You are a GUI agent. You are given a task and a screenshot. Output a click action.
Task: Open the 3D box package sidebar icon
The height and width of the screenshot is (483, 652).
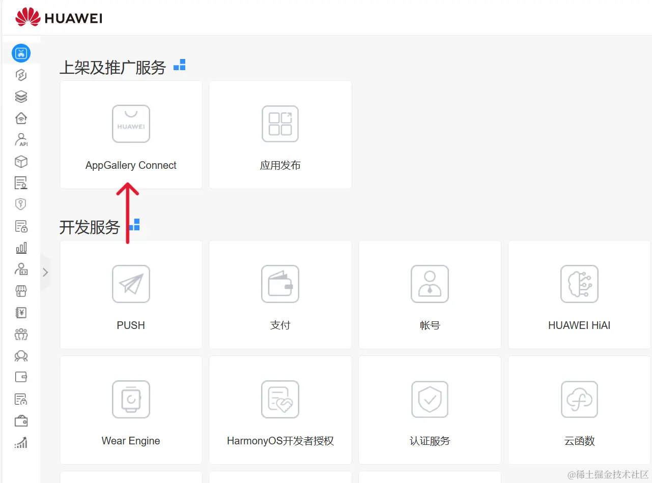pos(21,162)
